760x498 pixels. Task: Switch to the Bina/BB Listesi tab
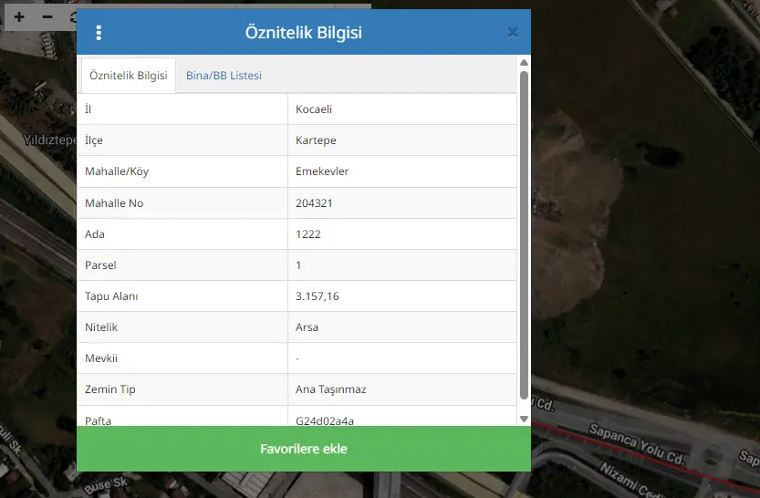(224, 76)
